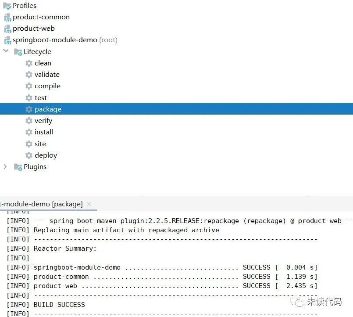Viewport: 353px width, 317px height.
Task: Click the BUILD SUCCESS log line
Action: tap(53, 304)
